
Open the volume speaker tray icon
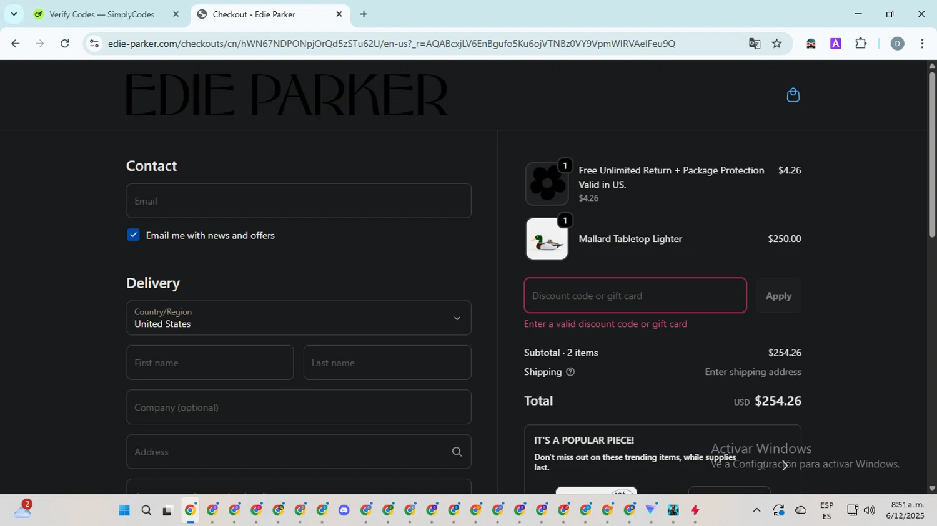point(870,510)
